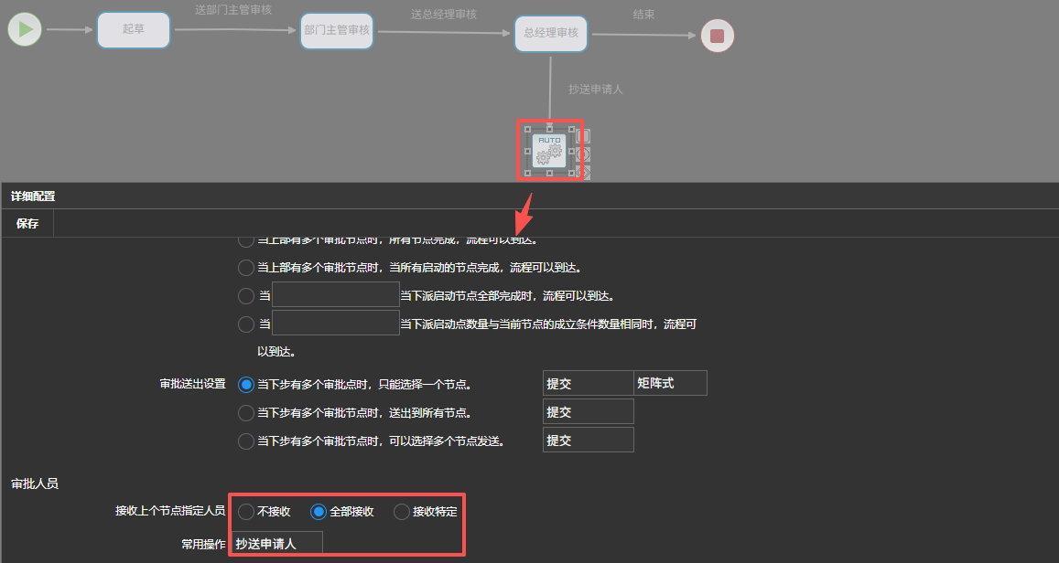Select the 全部接收 radio button
1059x563 pixels.
[x=319, y=512]
